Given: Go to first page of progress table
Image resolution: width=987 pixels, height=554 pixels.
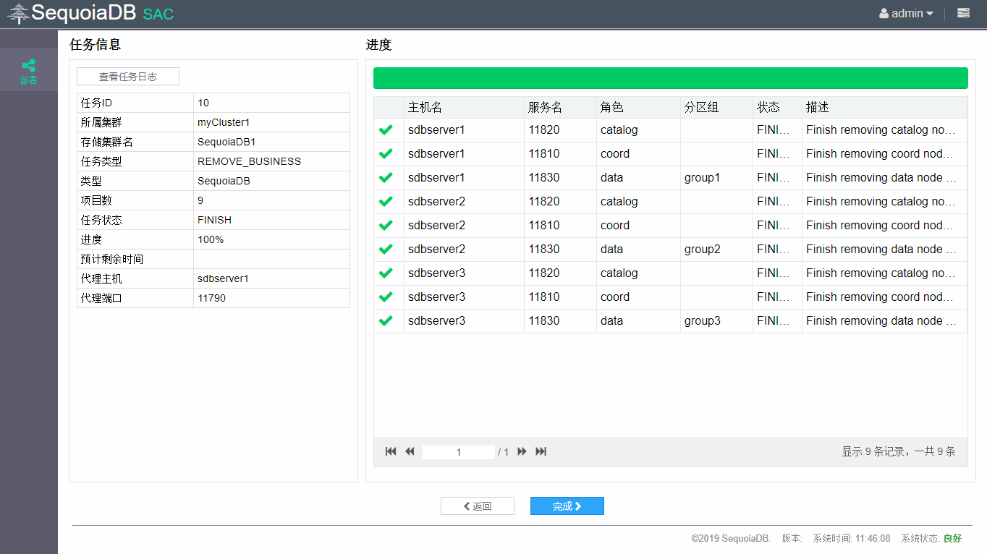Looking at the screenshot, I should (391, 451).
